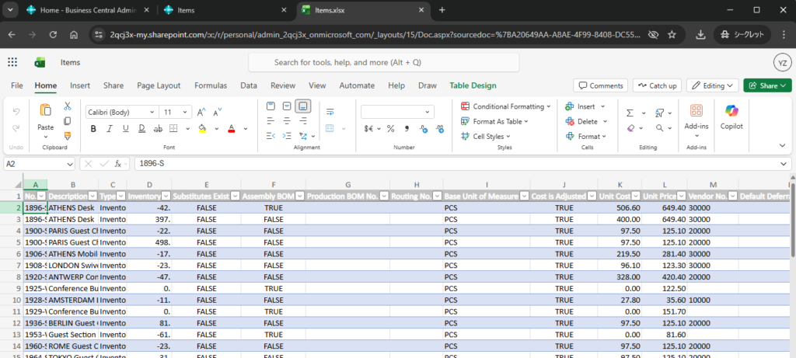Open Copilot from the ribbon
This screenshot has height=358, width=796.
coord(731,116)
